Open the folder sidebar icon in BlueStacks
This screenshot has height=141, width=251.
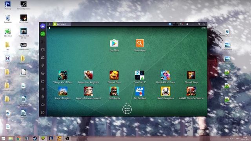point(43,81)
